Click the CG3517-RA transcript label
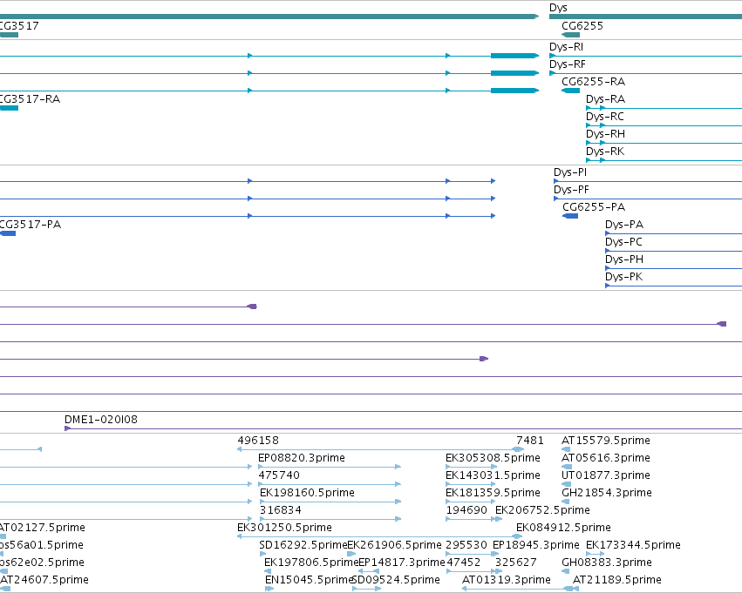The width and height of the screenshot is (742, 593). click(30, 99)
